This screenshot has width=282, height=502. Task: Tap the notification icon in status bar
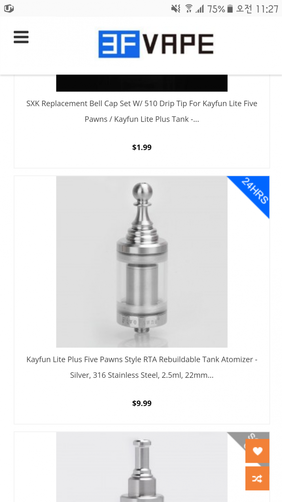[9, 9]
